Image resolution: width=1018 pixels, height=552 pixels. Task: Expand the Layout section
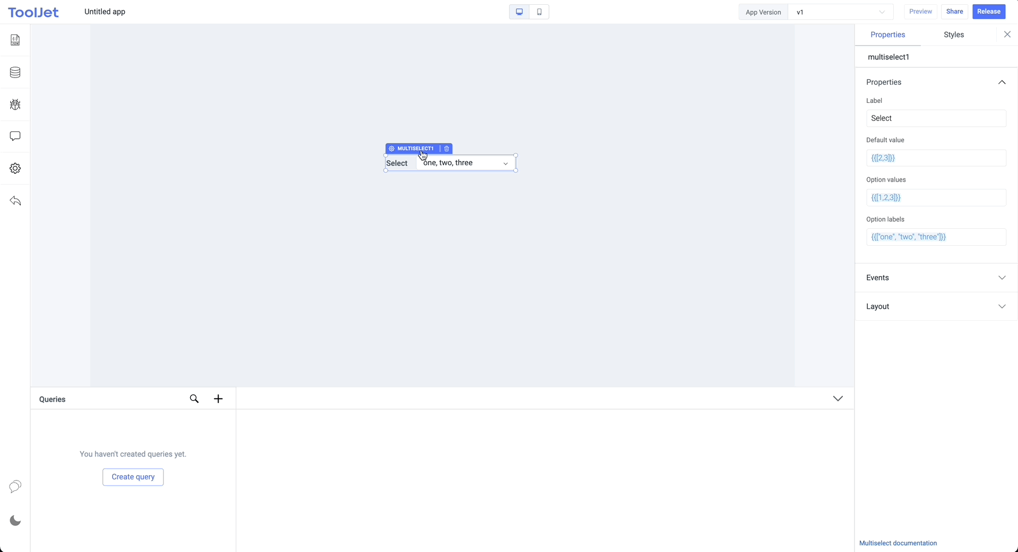936,307
